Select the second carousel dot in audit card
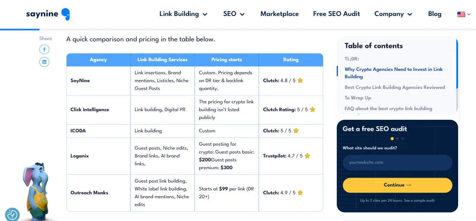Screen dimensions: 476x221 click(x=398, y=139)
